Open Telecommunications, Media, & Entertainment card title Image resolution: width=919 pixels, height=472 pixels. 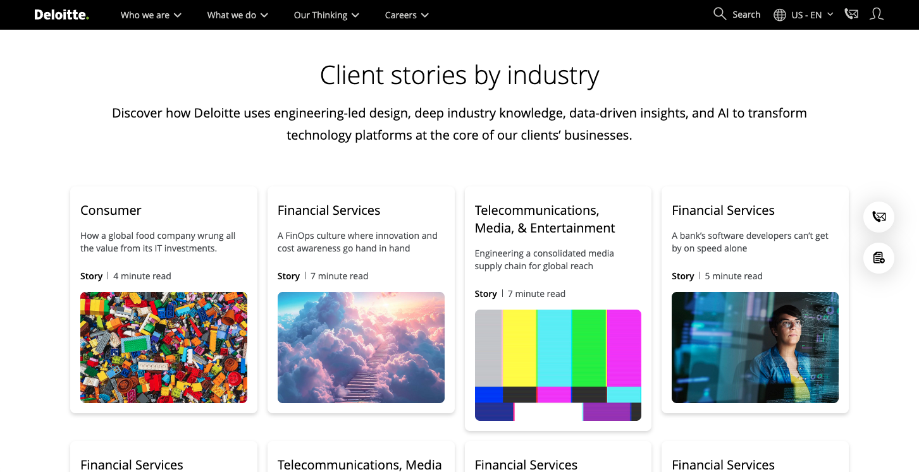(545, 219)
